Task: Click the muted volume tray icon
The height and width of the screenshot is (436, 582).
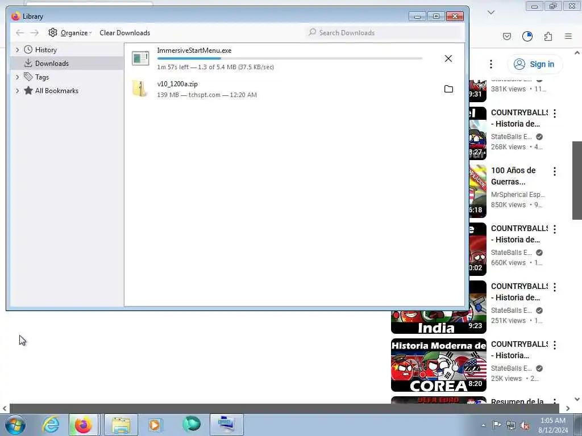Action: 525,426
